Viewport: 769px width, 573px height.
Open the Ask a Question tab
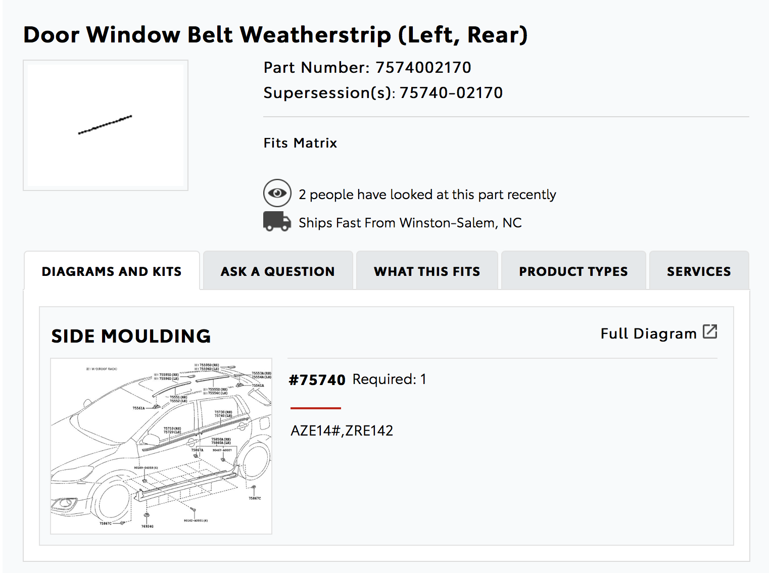coord(278,271)
